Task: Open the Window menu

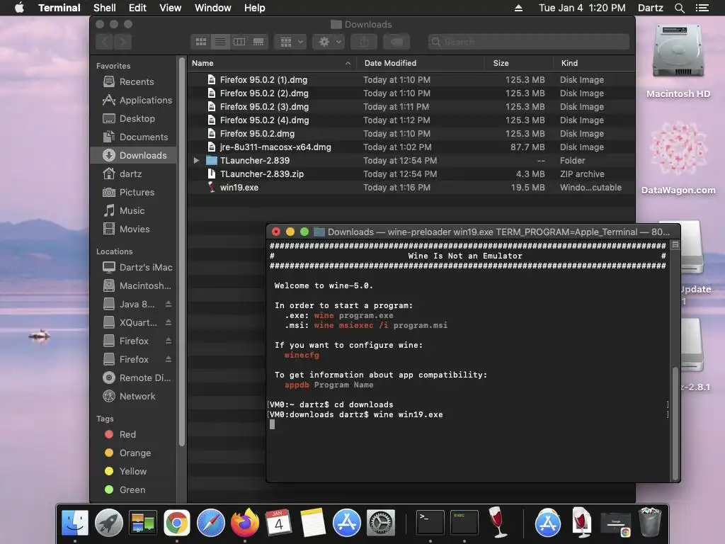Action: point(212,8)
